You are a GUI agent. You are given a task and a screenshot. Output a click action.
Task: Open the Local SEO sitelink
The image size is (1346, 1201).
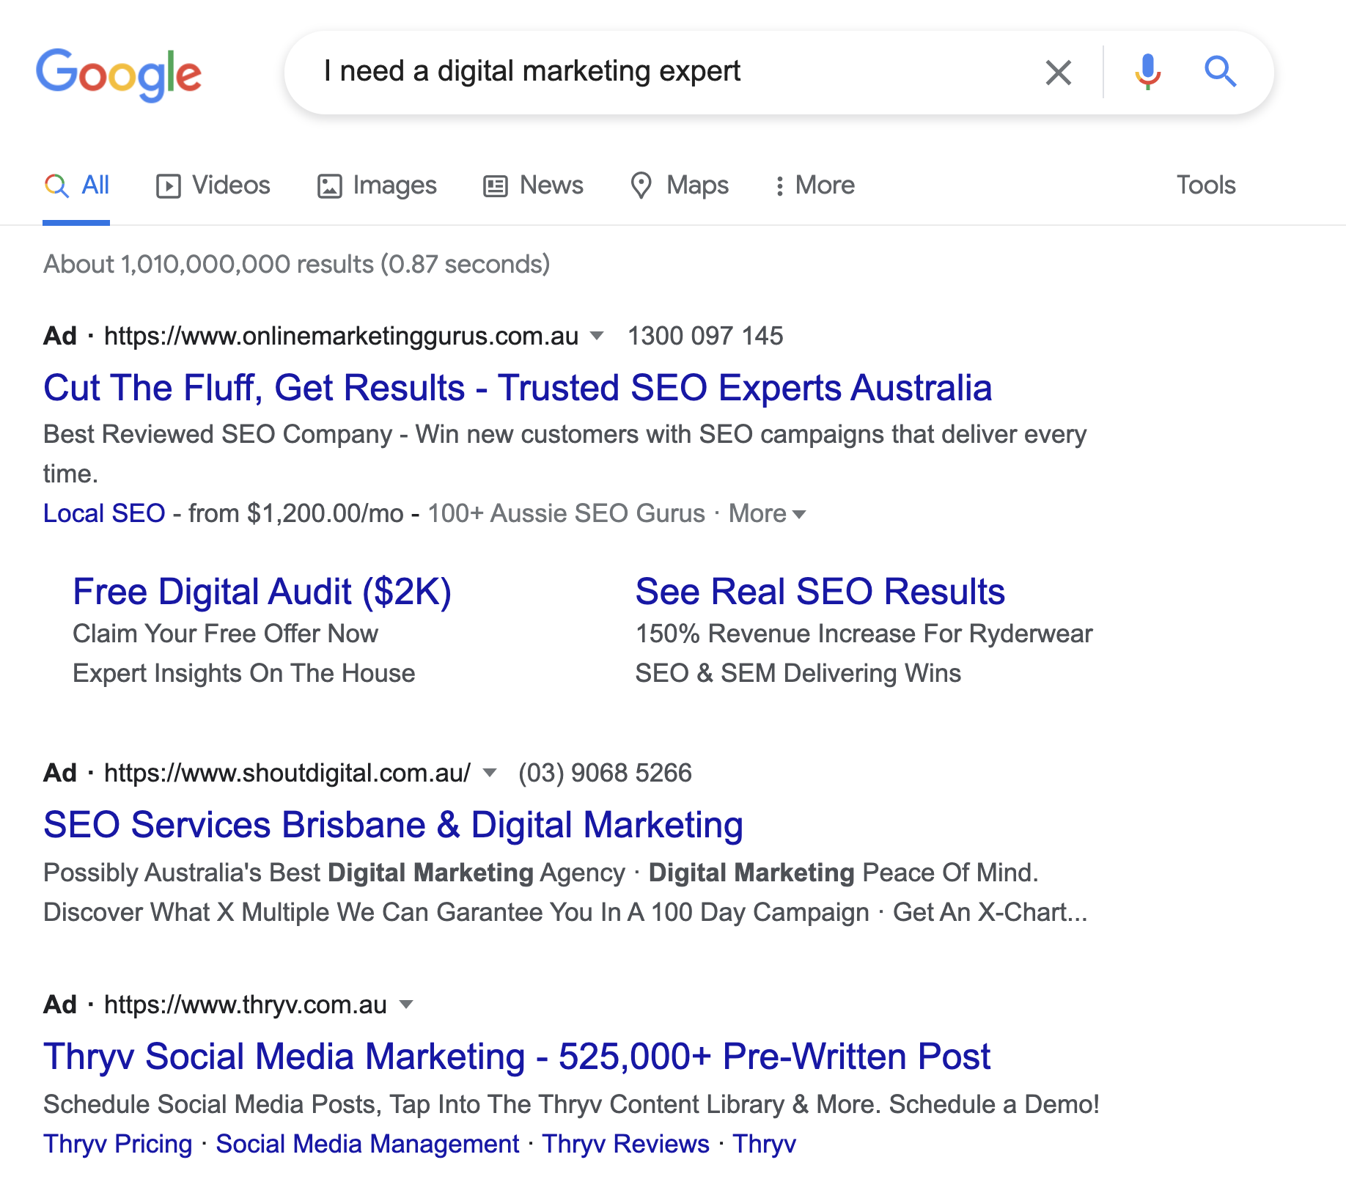click(x=104, y=513)
